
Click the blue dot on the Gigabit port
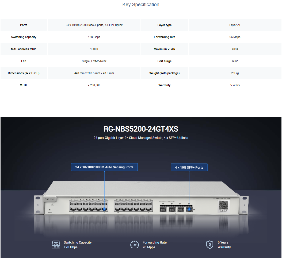click(104, 209)
